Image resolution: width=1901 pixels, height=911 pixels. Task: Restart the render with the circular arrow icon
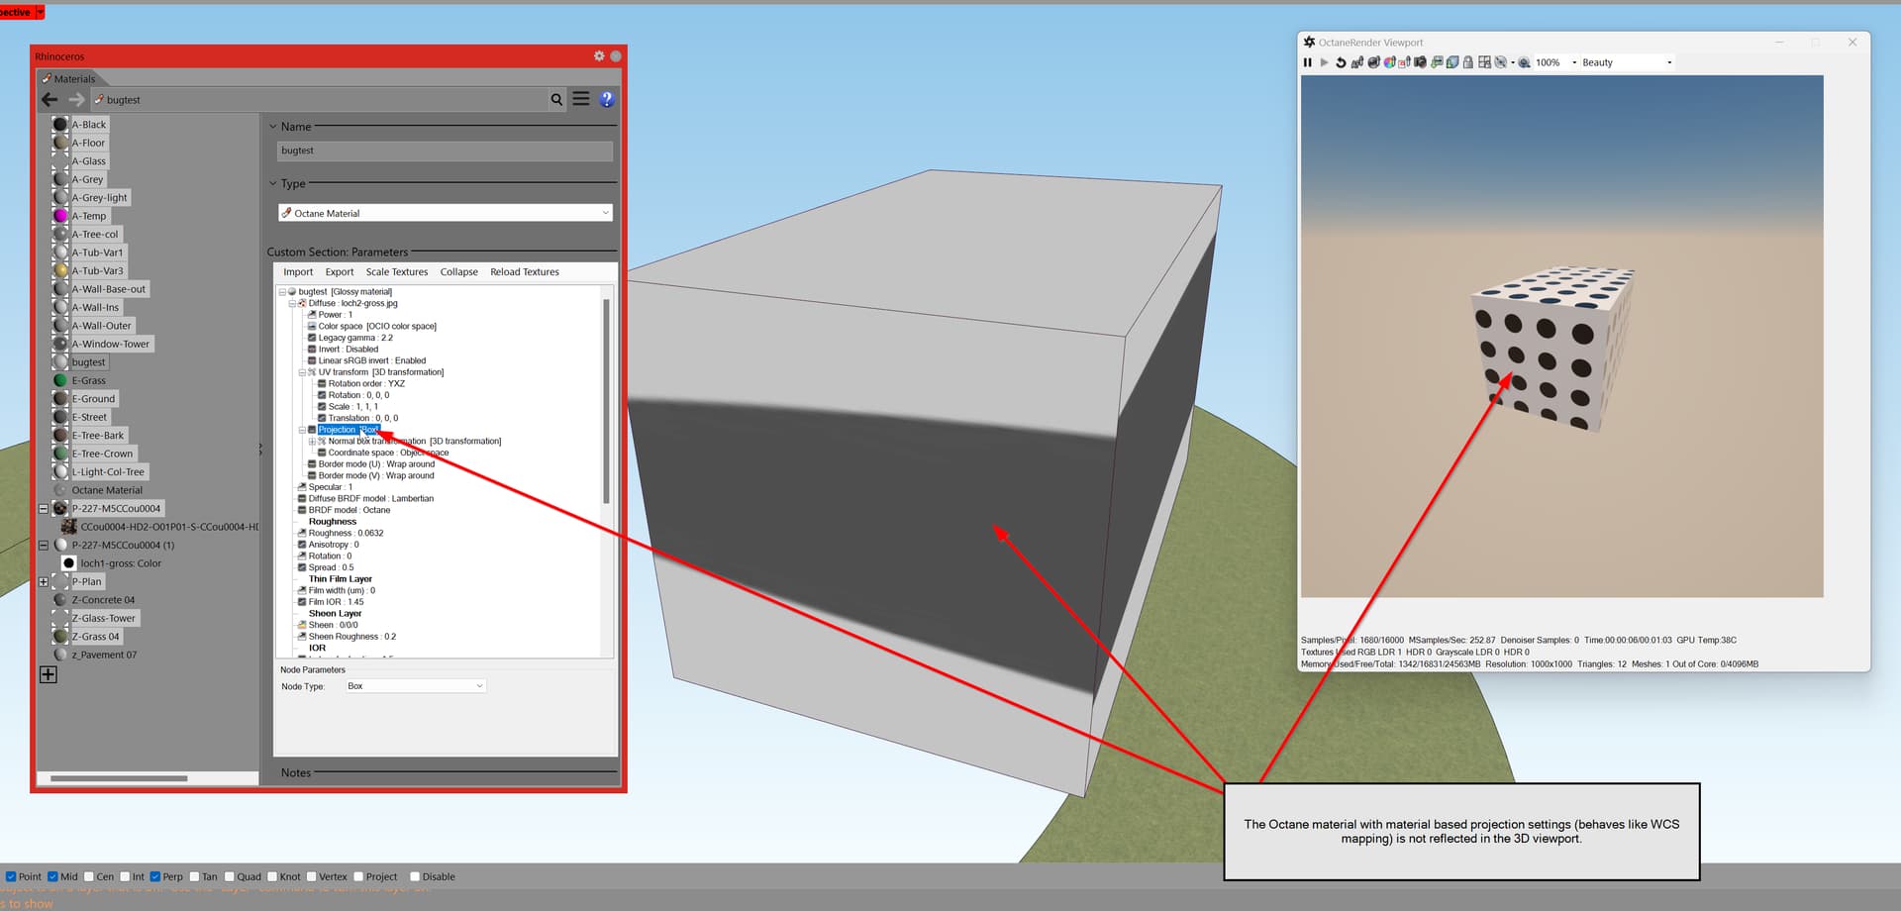click(x=1341, y=62)
